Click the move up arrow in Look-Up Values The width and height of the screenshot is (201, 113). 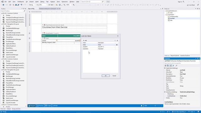click(x=115, y=40)
